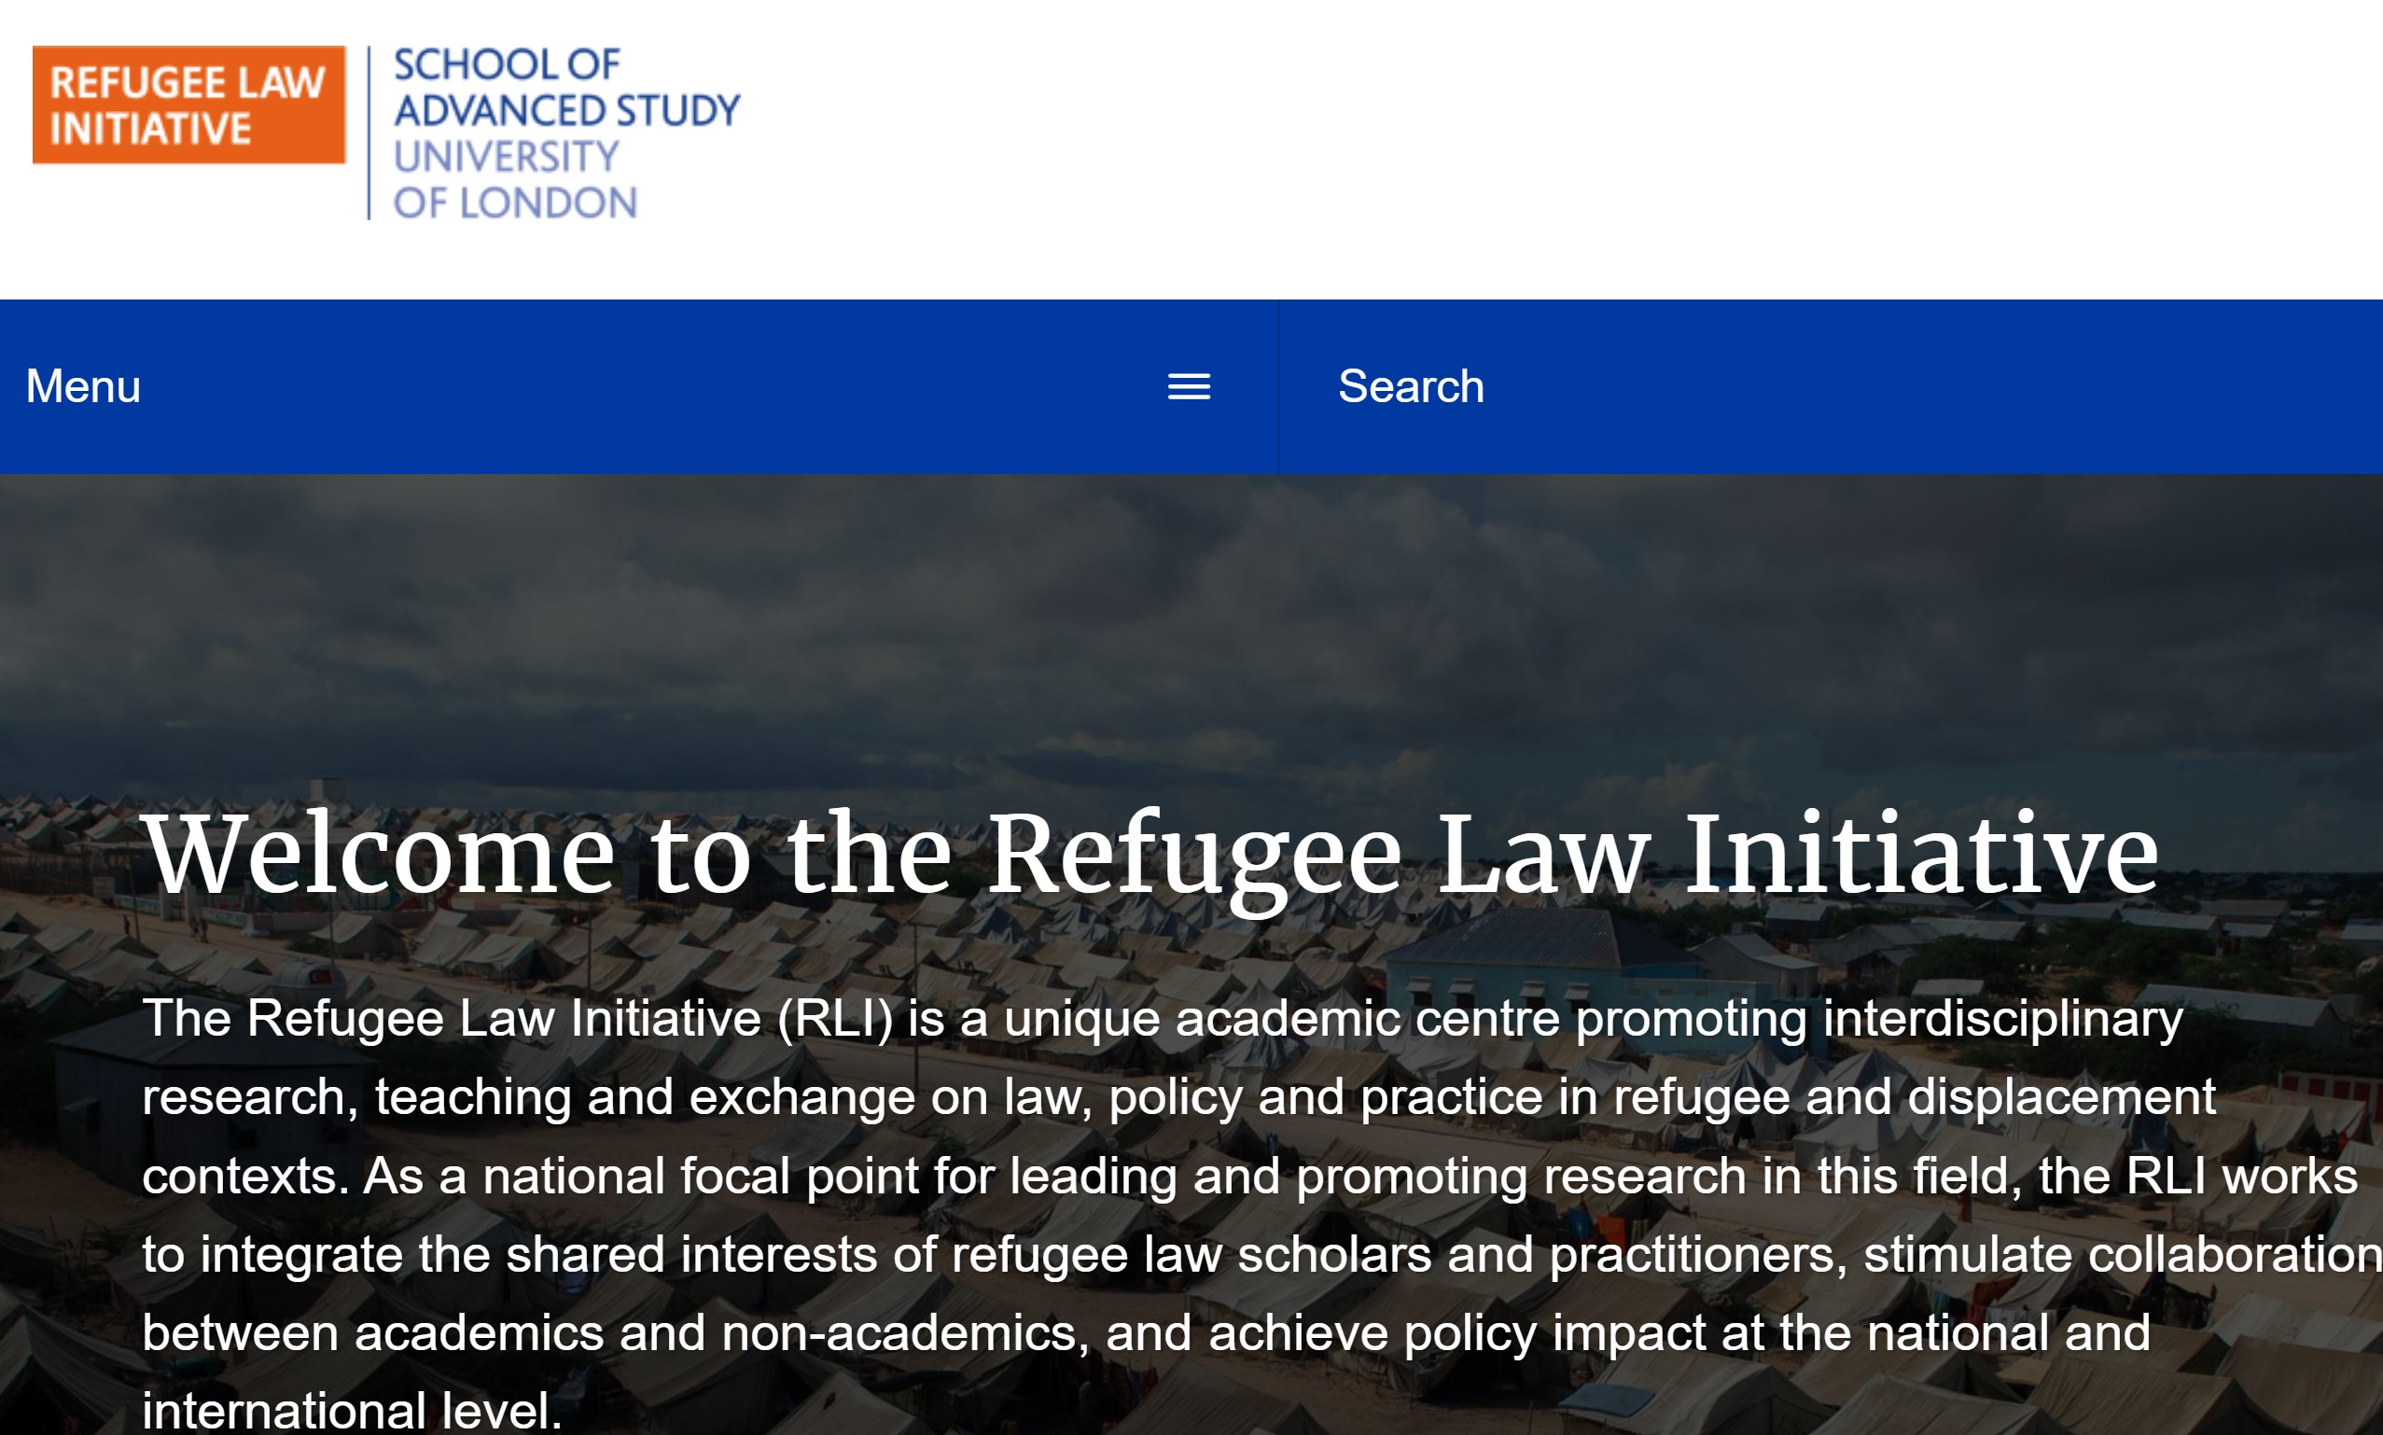The image size is (2383, 1435).
Task: Click "SCHOOL OF" in the header logo
Action: 507,64
